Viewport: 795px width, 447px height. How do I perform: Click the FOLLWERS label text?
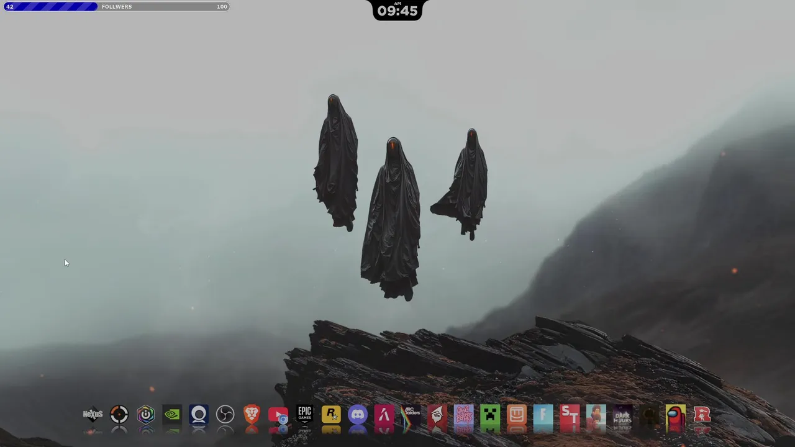click(117, 6)
